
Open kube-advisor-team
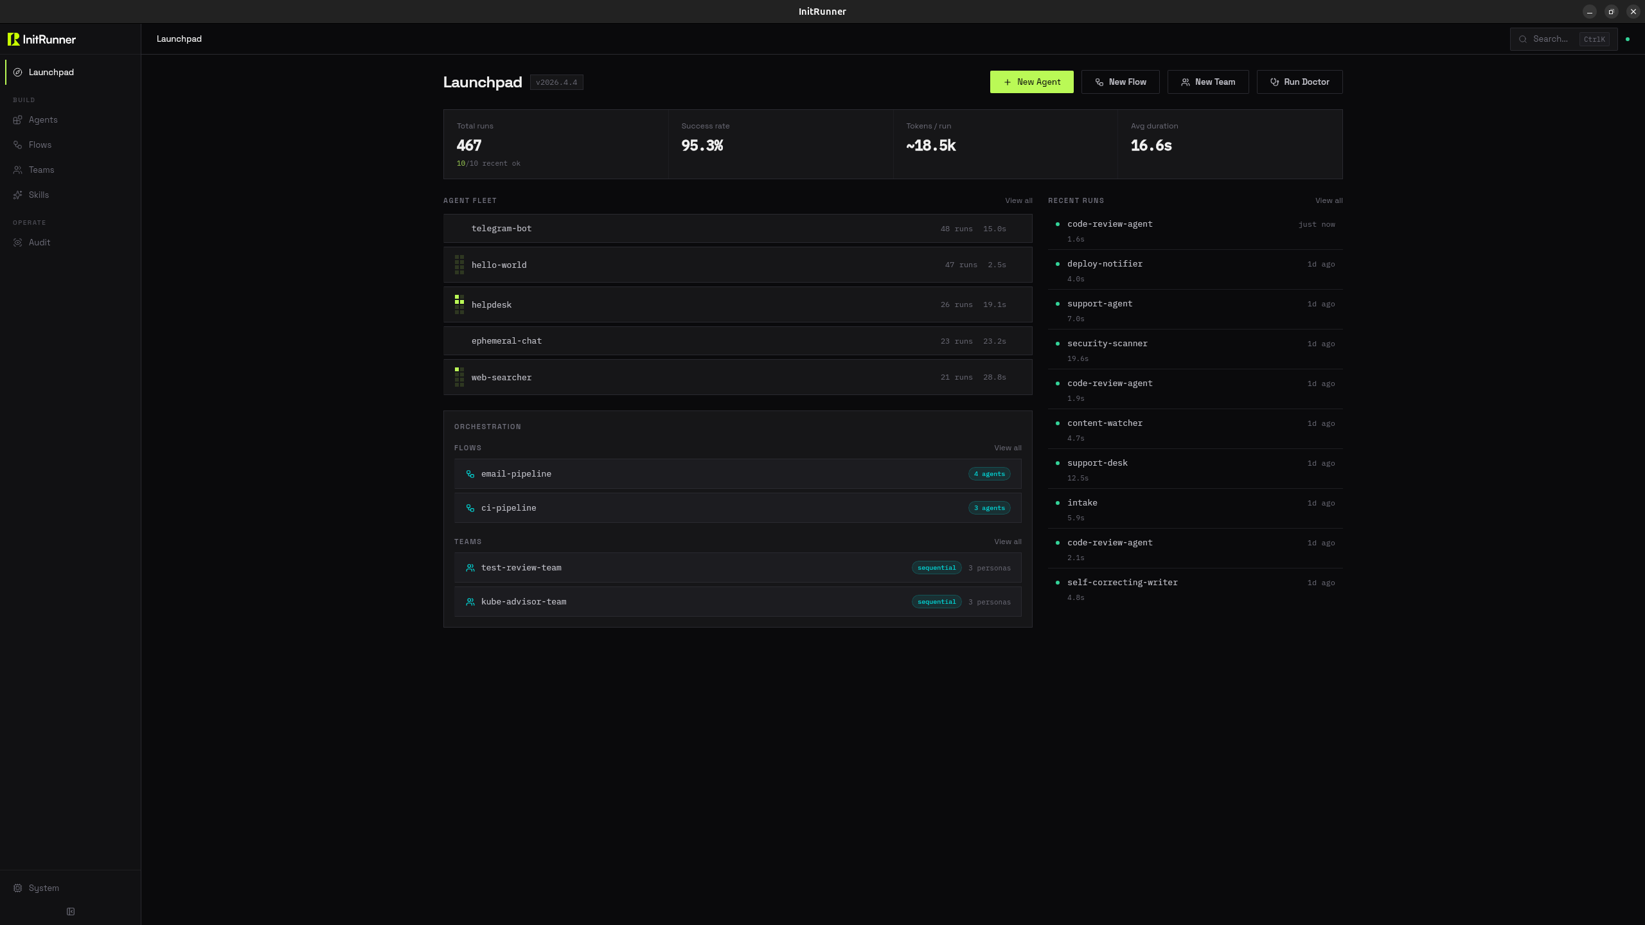tap(738, 602)
